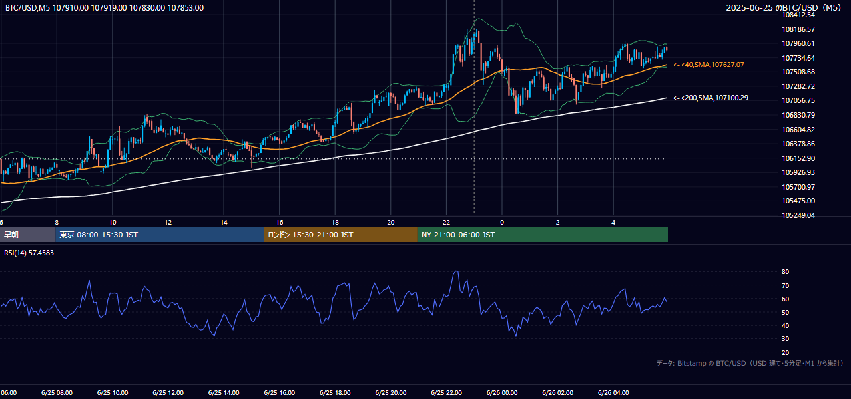Click the bottom date label 6/25 16:00
Image resolution: width=851 pixels, height=399 pixels.
[280, 393]
